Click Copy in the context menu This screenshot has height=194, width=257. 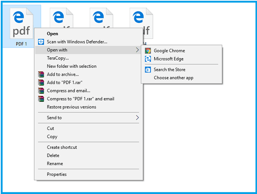pyautogui.click(x=52, y=137)
